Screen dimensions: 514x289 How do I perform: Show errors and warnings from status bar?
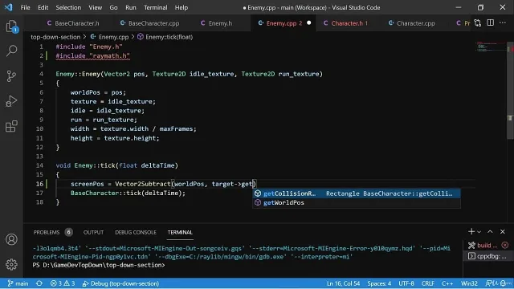click(x=63, y=283)
